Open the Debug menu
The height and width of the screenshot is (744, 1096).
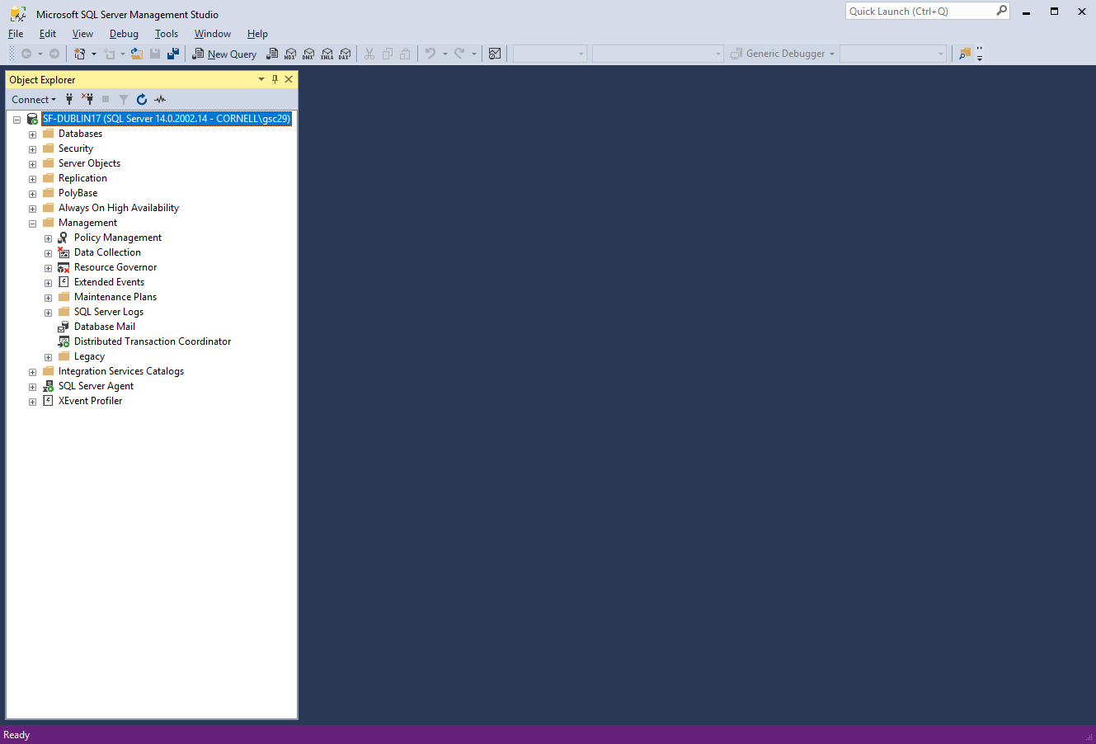(x=124, y=34)
